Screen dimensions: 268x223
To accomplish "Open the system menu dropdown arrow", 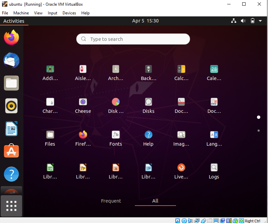I will pos(260,21).
